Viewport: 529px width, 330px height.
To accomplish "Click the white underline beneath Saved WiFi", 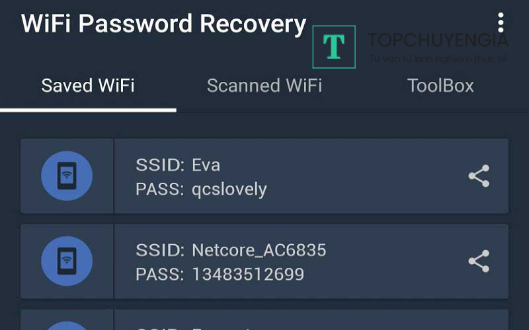I will click(x=88, y=110).
